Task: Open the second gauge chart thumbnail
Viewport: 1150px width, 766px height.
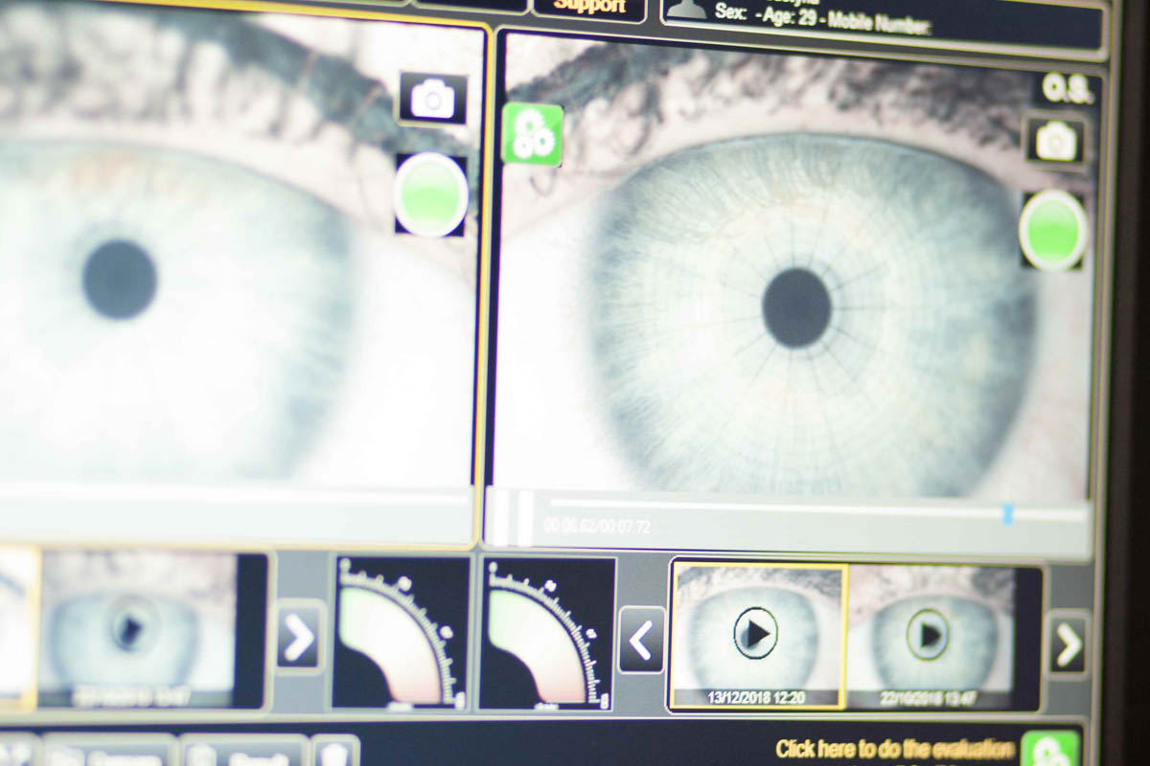Action: tap(547, 633)
